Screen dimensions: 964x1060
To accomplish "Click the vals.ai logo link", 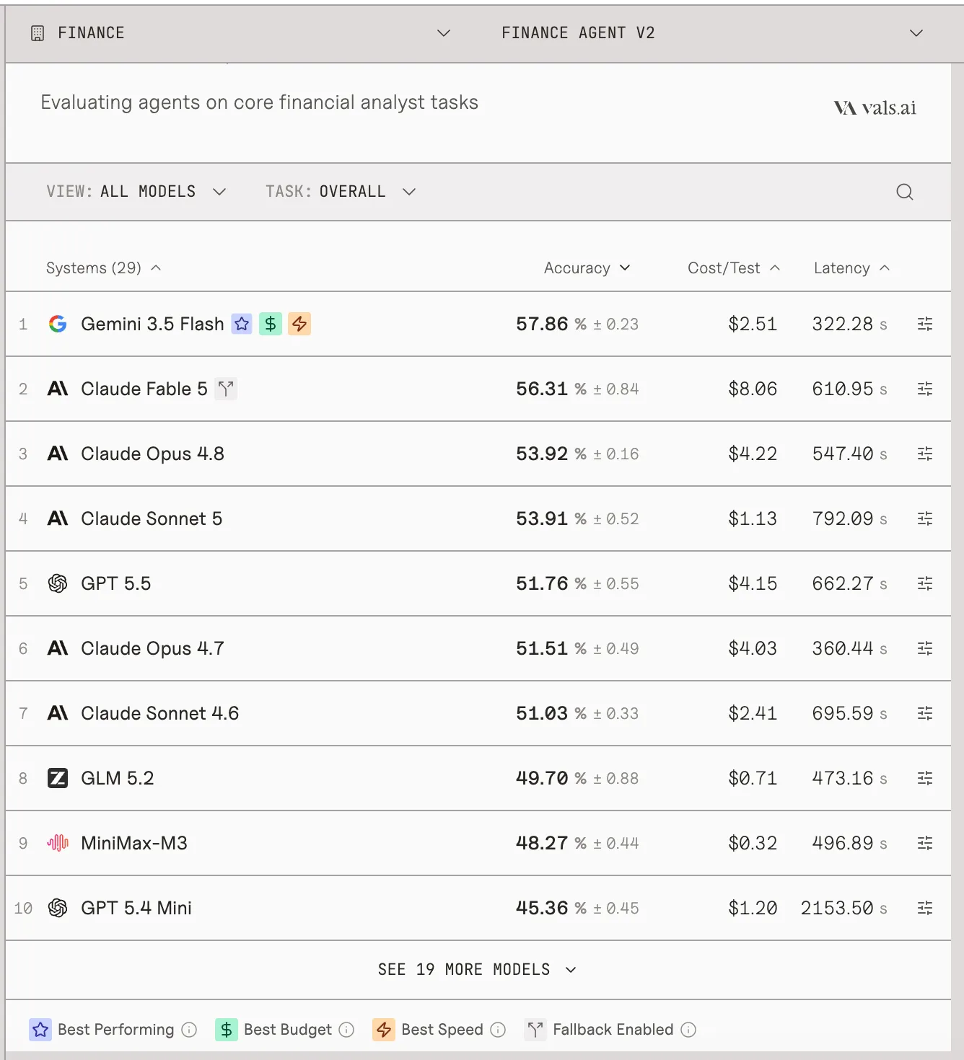I will coord(875,108).
